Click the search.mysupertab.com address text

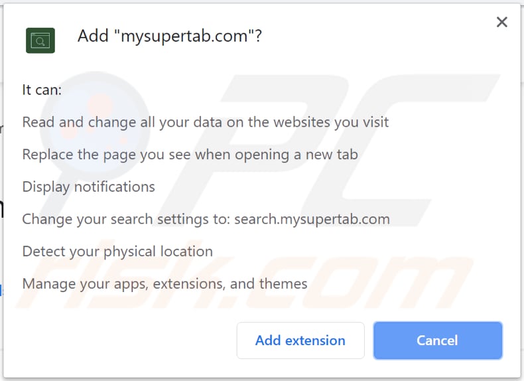[x=312, y=219]
